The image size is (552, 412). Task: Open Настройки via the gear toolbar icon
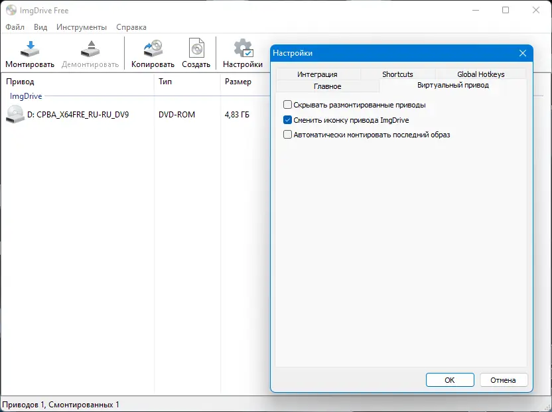tap(243, 48)
